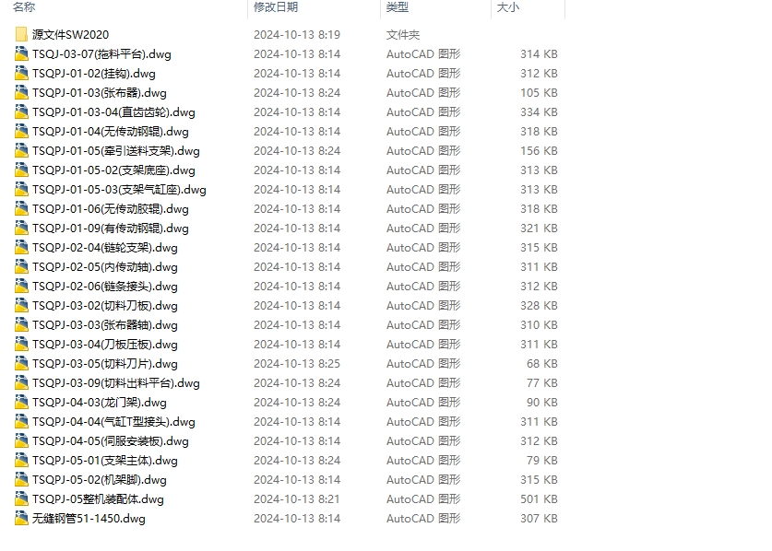
Task: Click the TSQPJ-02-04(链轮支架).dwg file icon
Action: click(21, 248)
